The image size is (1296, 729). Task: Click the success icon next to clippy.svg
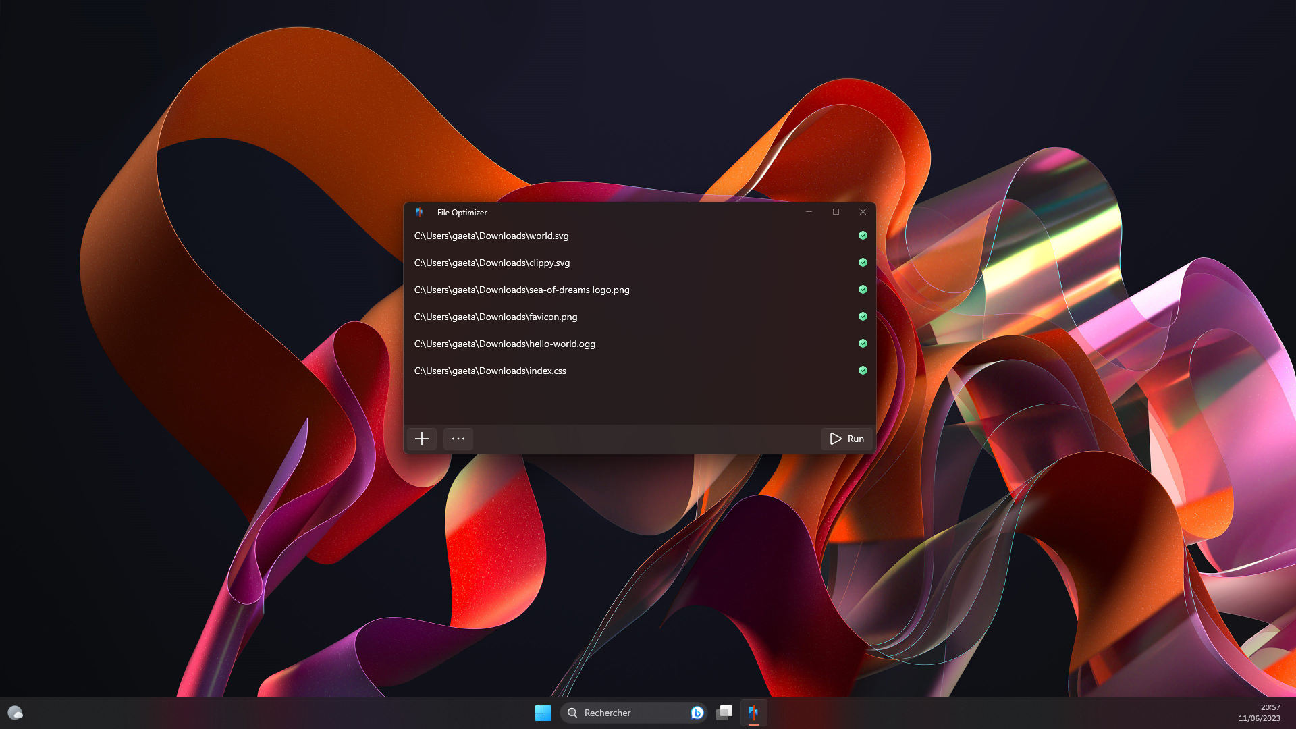pyautogui.click(x=862, y=263)
